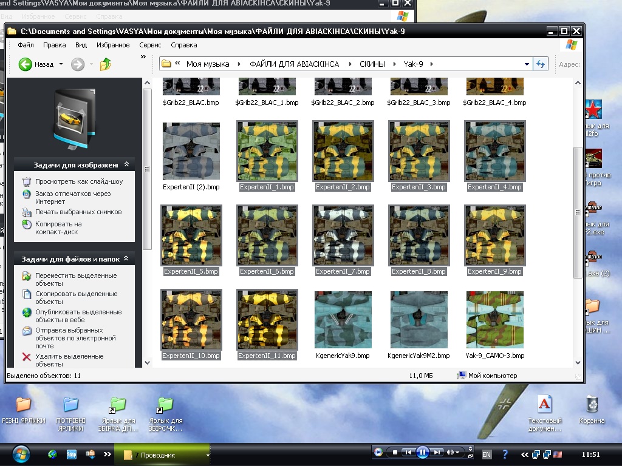Click the slideshow icon in the task pane
This screenshot has height=466, width=622.
27,182
